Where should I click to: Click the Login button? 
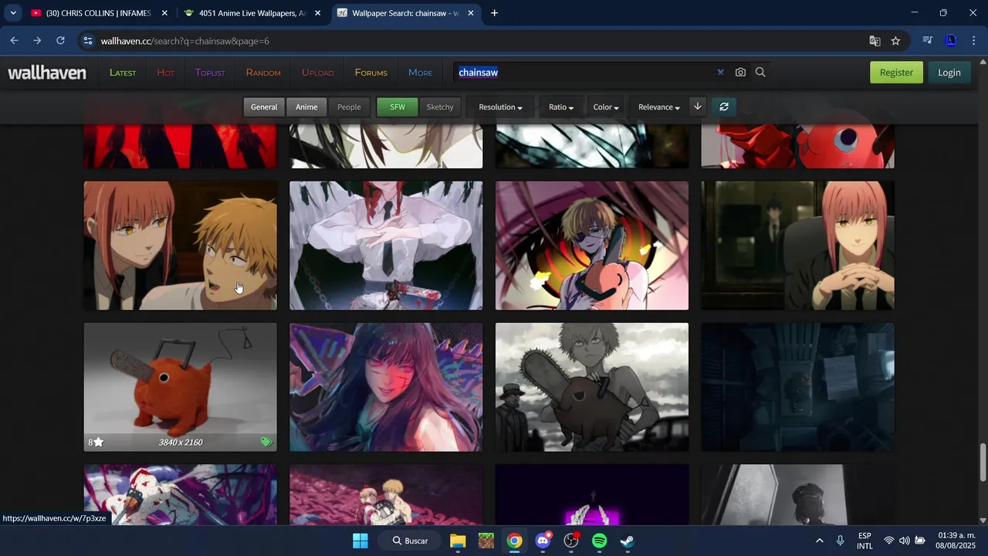click(x=949, y=73)
